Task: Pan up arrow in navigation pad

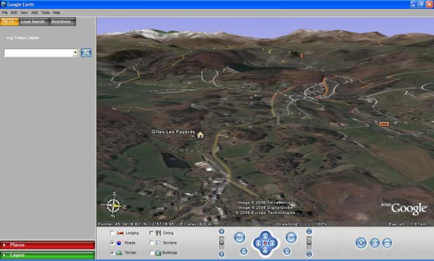Action: pyautogui.click(x=265, y=236)
